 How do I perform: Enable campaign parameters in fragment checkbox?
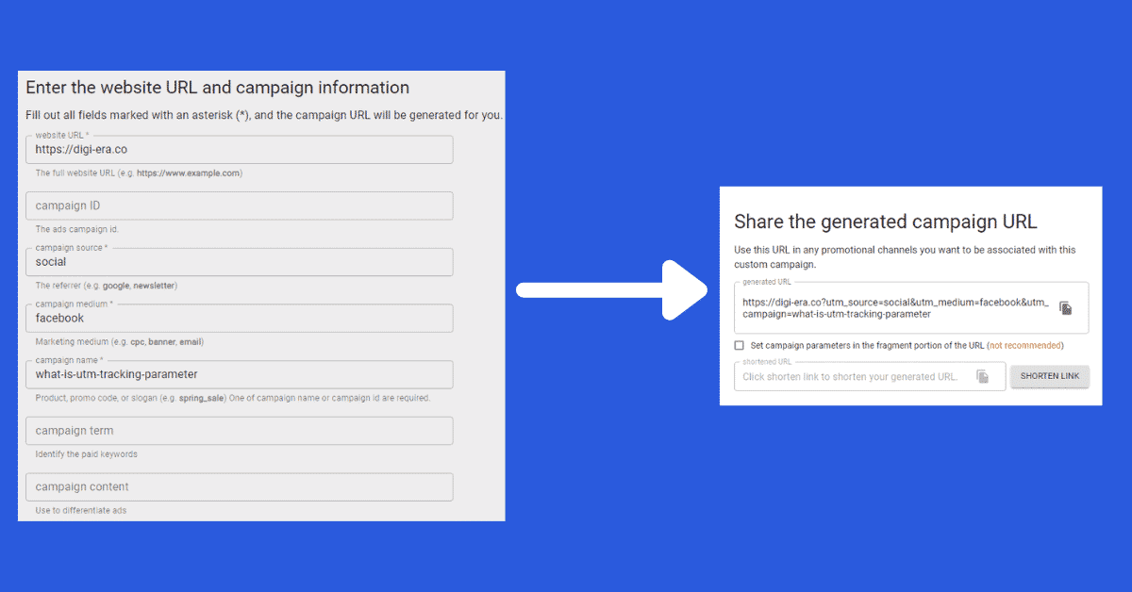click(x=740, y=346)
